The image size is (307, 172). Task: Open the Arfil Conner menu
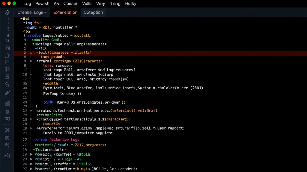66,4
